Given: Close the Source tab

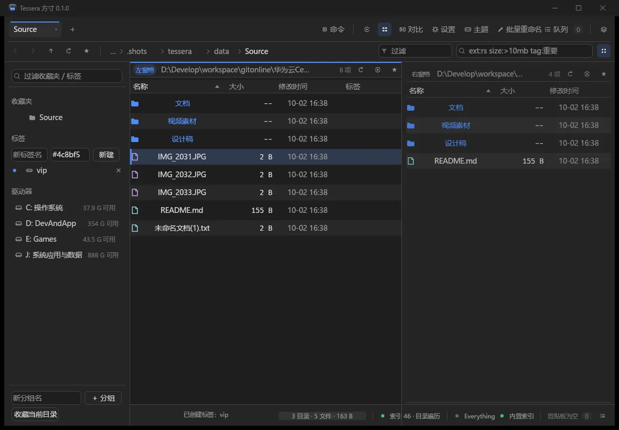Looking at the screenshot, I should (x=56, y=29).
